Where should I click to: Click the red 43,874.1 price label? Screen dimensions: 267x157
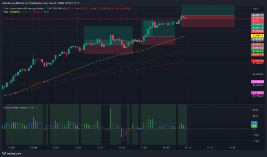point(258,44)
